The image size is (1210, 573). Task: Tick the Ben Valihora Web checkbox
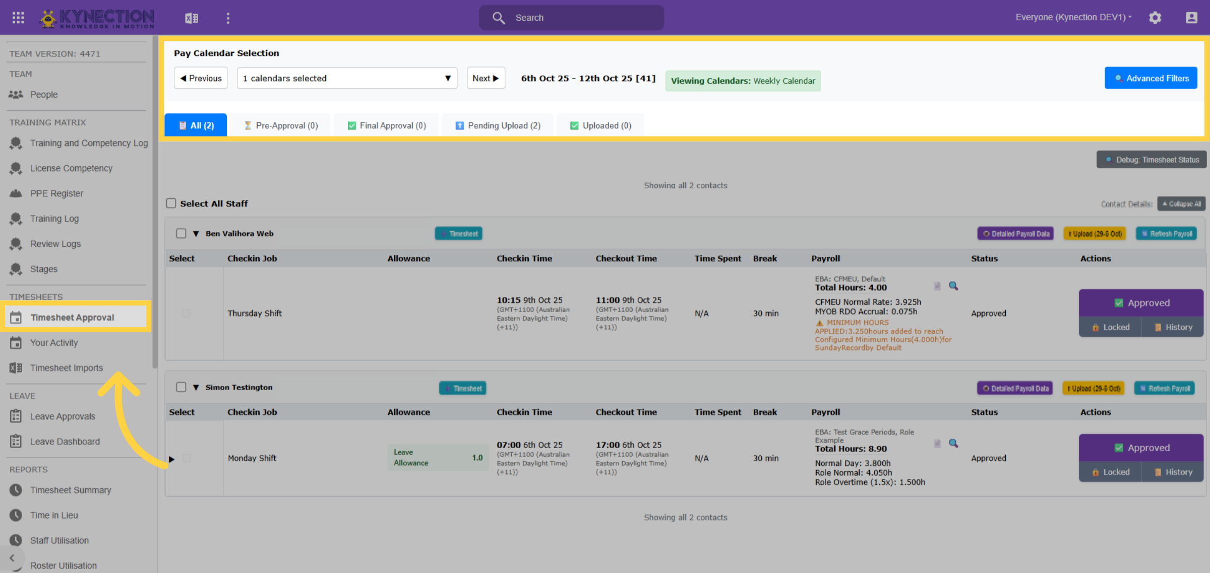pyautogui.click(x=181, y=234)
